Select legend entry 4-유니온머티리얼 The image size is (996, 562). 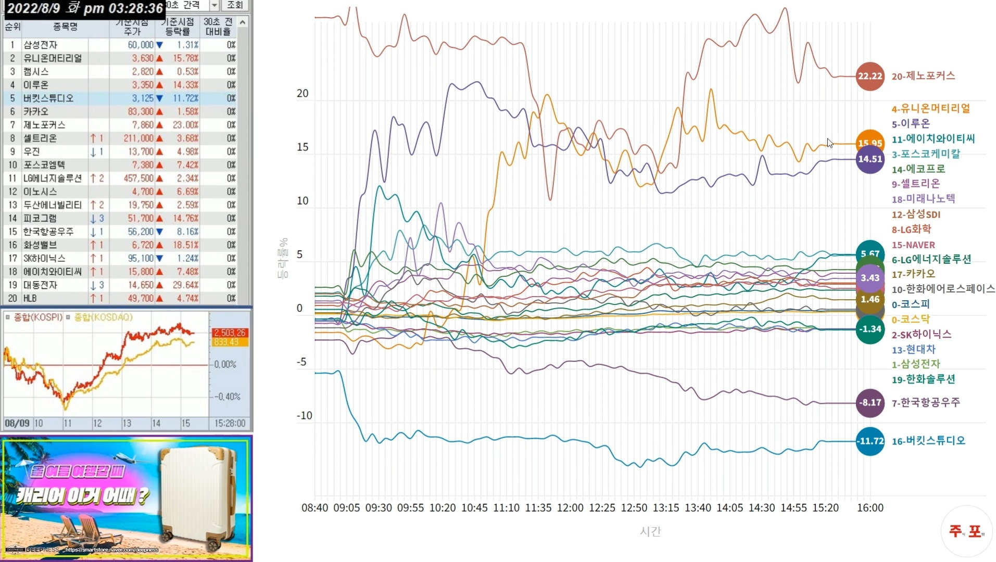[x=930, y=109]
